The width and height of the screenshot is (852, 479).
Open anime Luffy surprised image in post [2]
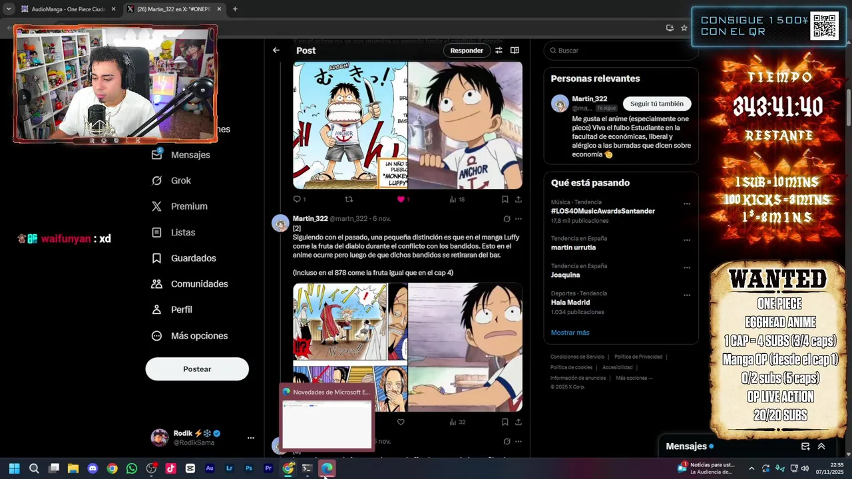[465, 347]
